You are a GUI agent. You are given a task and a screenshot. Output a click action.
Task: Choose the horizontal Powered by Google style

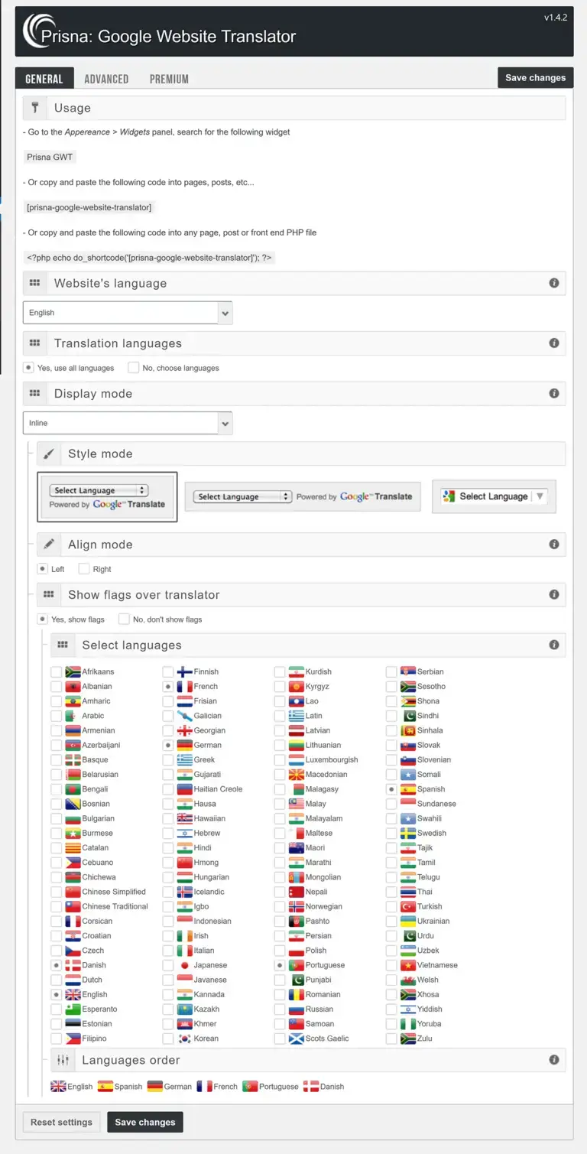[303, 496]
